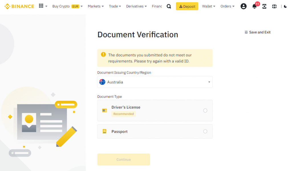
Task: Open the Orders dropdown
Action: click(x=227, y=6)
